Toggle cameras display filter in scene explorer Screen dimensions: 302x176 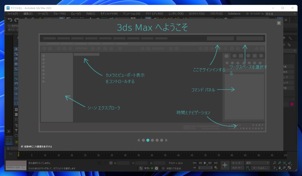click(16, 64)
